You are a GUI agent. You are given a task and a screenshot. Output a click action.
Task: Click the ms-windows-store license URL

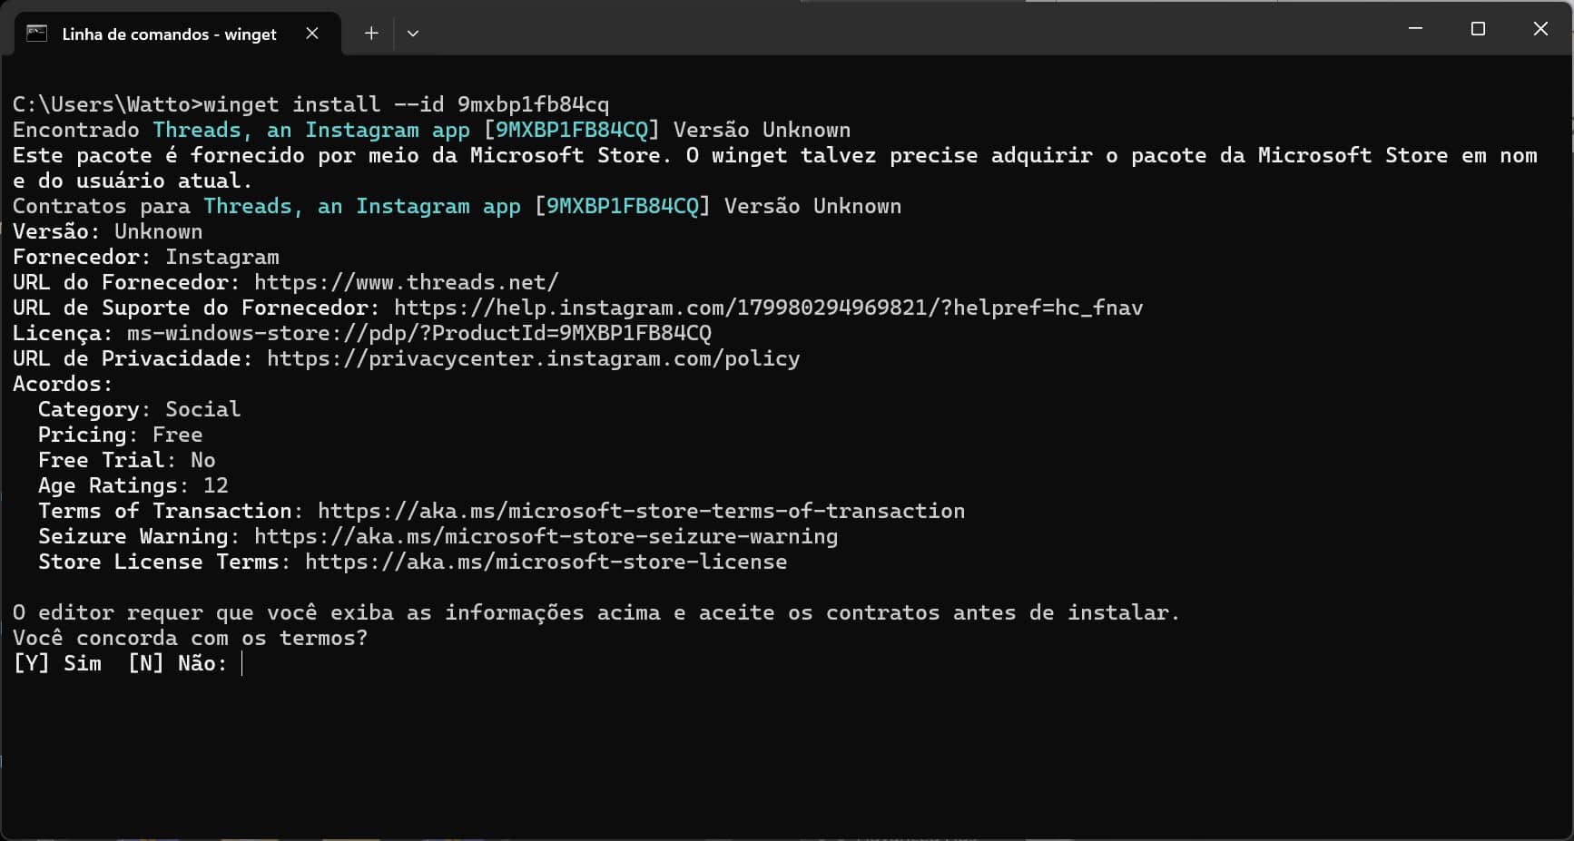pyautogui.click(x=419, y=333)
